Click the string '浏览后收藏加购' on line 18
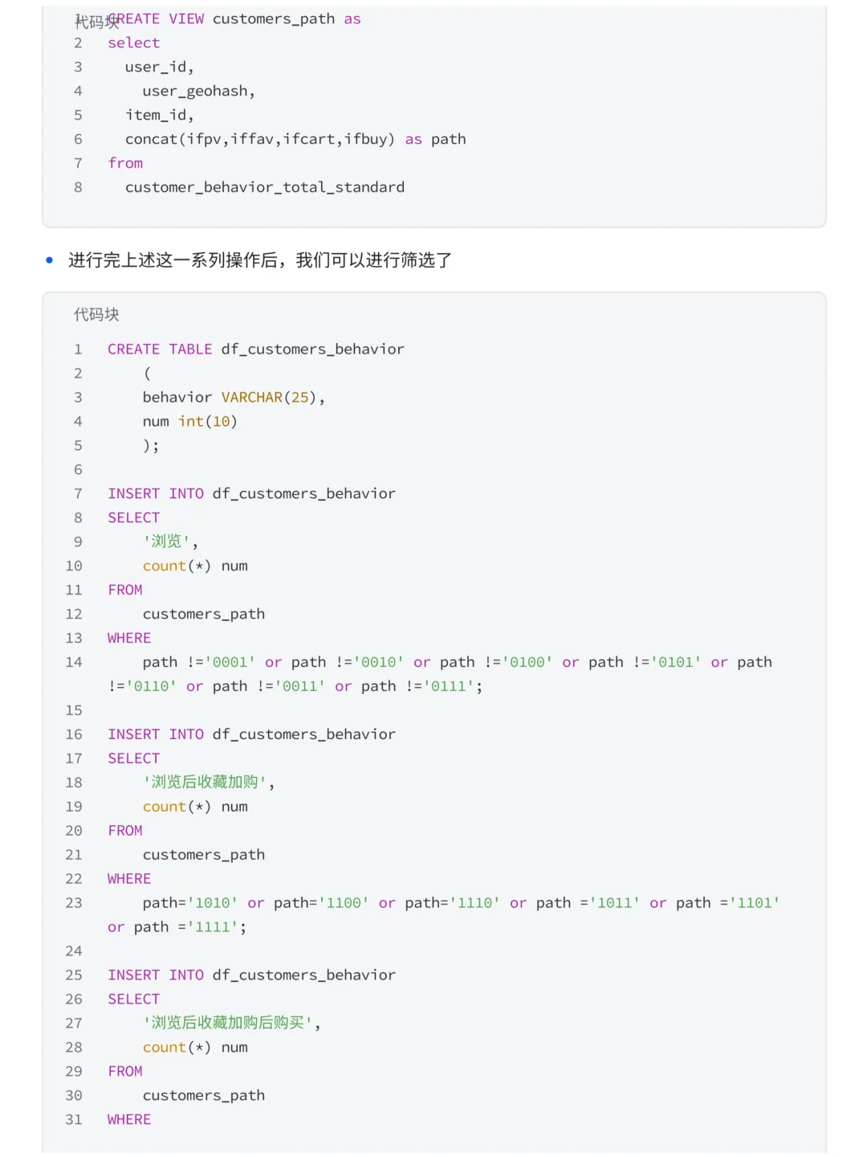The image size is (867, 1157). click(x=205, y=783)
